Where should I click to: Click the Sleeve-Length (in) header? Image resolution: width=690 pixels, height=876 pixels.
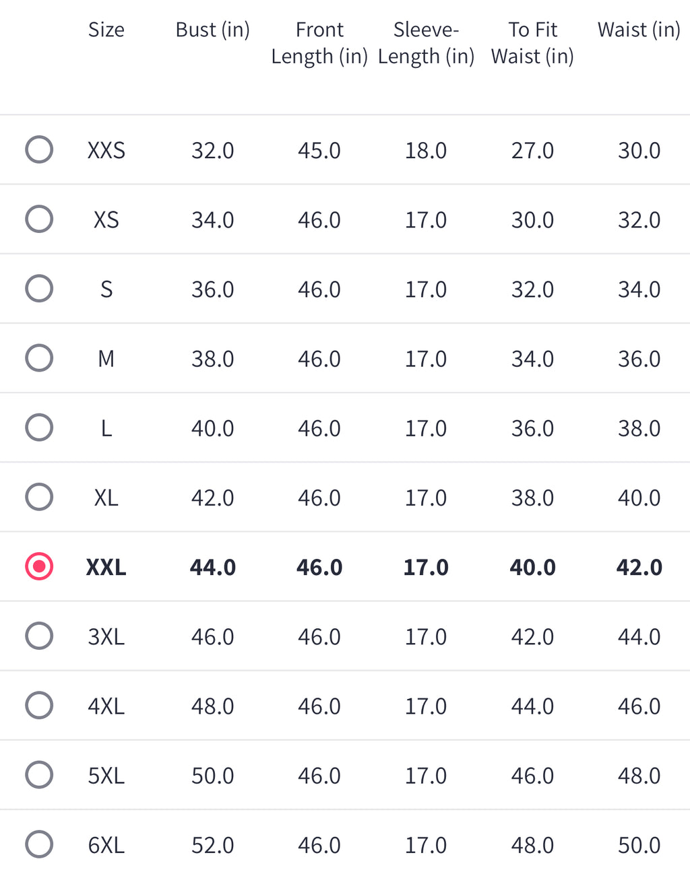426,43
